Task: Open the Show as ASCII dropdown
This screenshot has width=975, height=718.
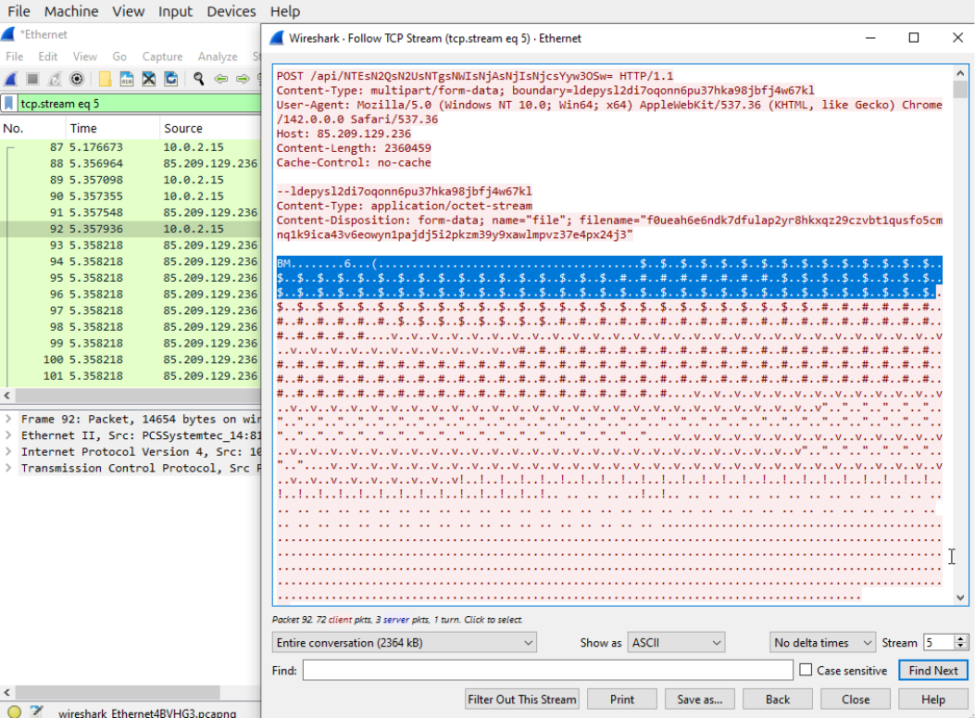Action: tap(676, 642)
